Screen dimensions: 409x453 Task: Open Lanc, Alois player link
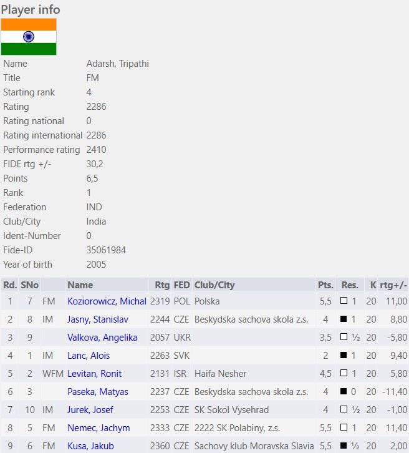pos(89,356)
